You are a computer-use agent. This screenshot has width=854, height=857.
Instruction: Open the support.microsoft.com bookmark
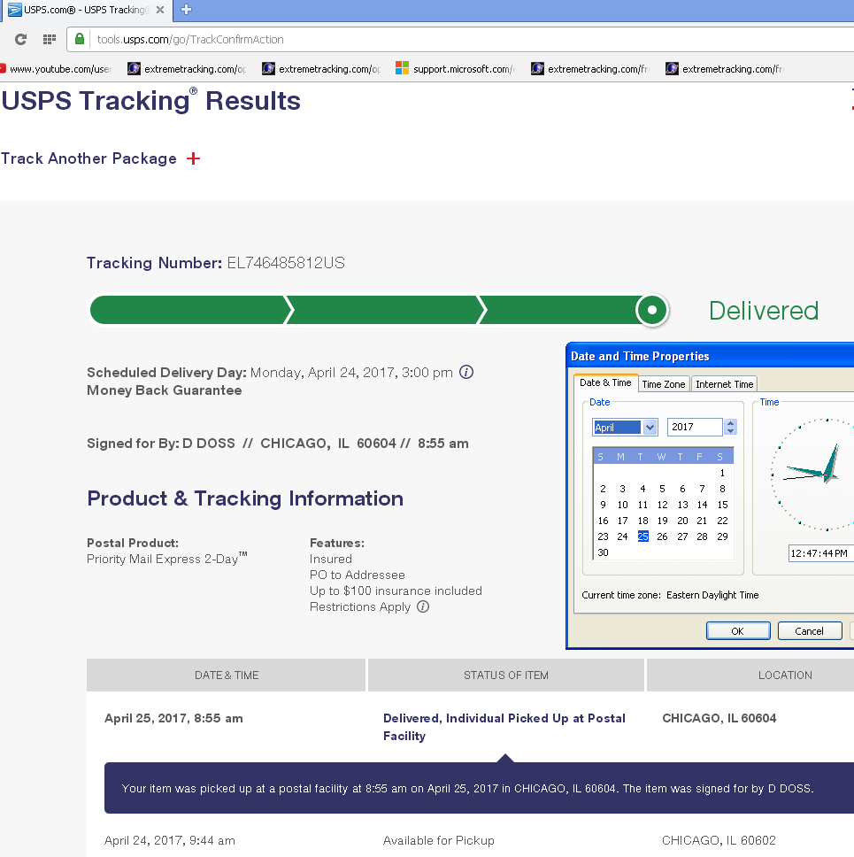tap(455, 69)
